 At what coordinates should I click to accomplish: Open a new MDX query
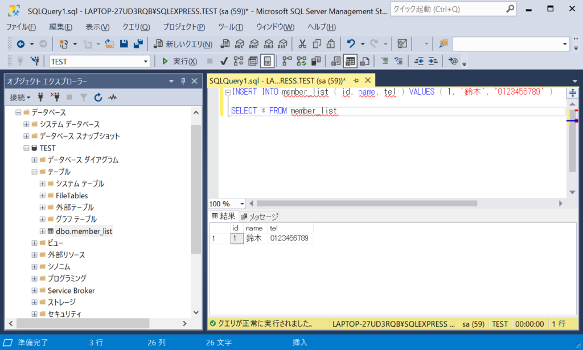click(x=240, y=44)
